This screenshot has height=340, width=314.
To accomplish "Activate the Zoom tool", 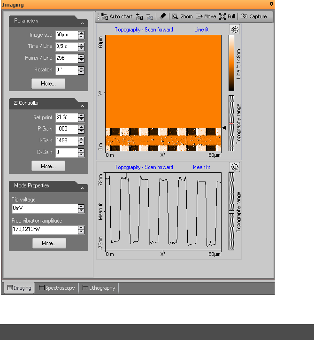I will (x=183, y=16).
